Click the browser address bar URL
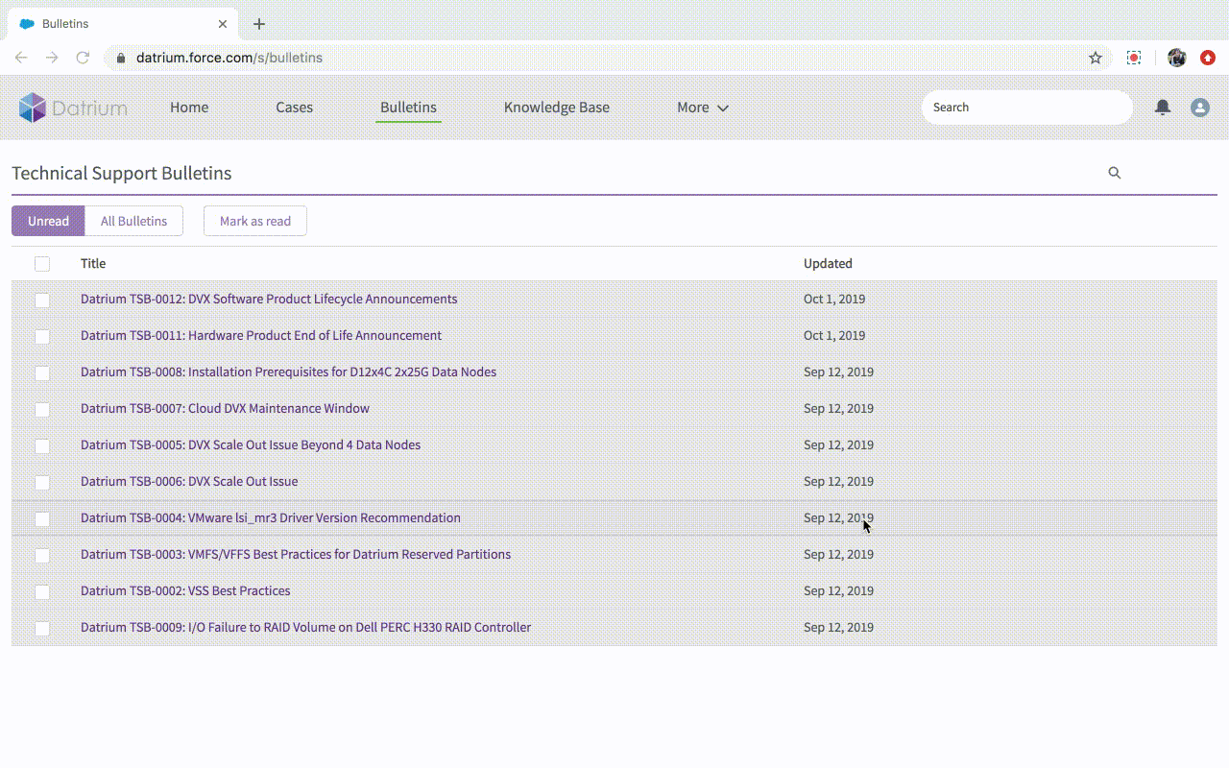Screen dimensions: 1229x768 (x=229, y=58)
